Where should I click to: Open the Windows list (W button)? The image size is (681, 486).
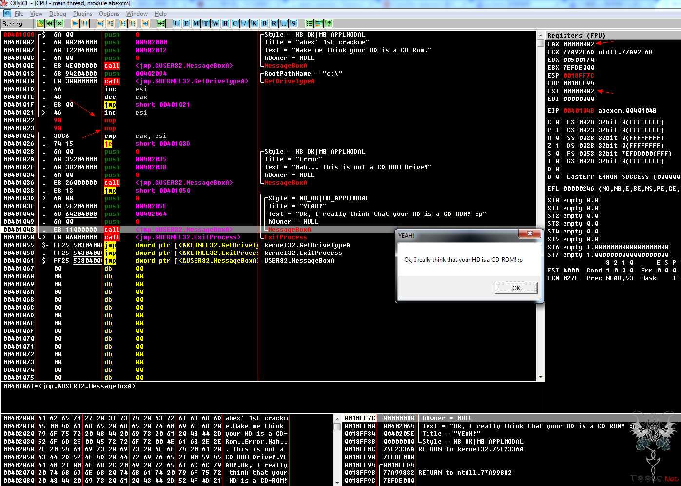(x=215, y=23)
